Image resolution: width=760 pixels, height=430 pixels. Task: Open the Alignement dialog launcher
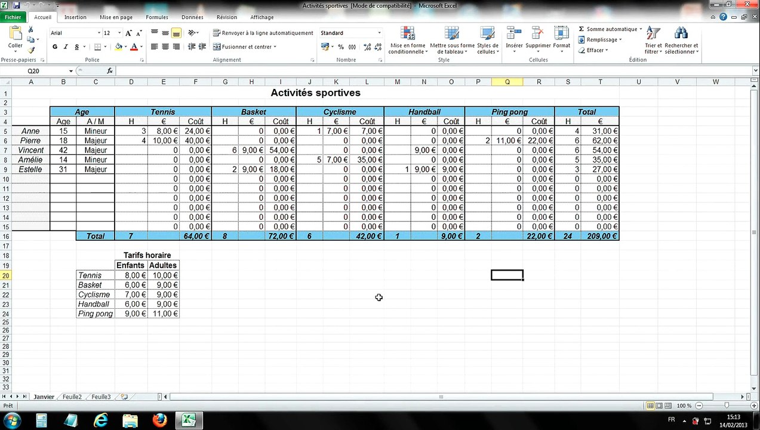[x=313, y=60]
